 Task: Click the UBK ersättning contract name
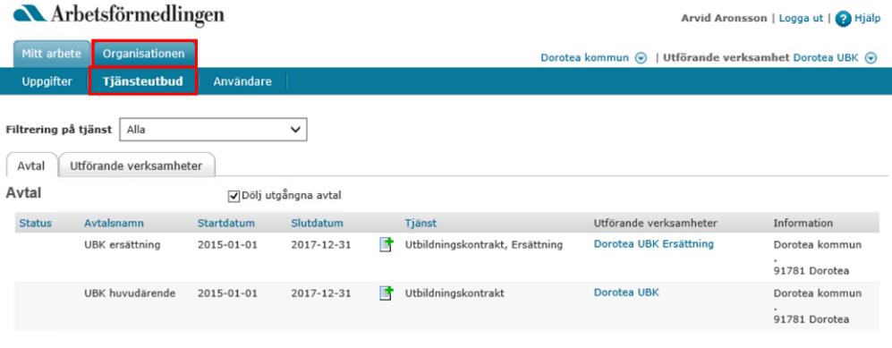(123, 245)
